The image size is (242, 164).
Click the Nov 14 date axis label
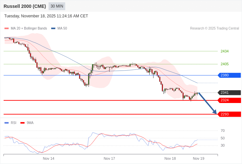pyautogui.click(x=49, y=158)
